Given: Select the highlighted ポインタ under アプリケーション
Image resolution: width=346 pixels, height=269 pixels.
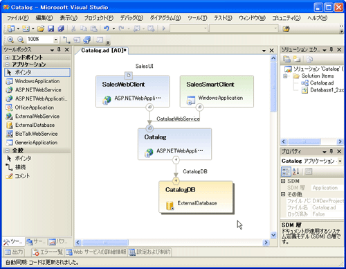Looking at the screenshot, I should point(37,72).
